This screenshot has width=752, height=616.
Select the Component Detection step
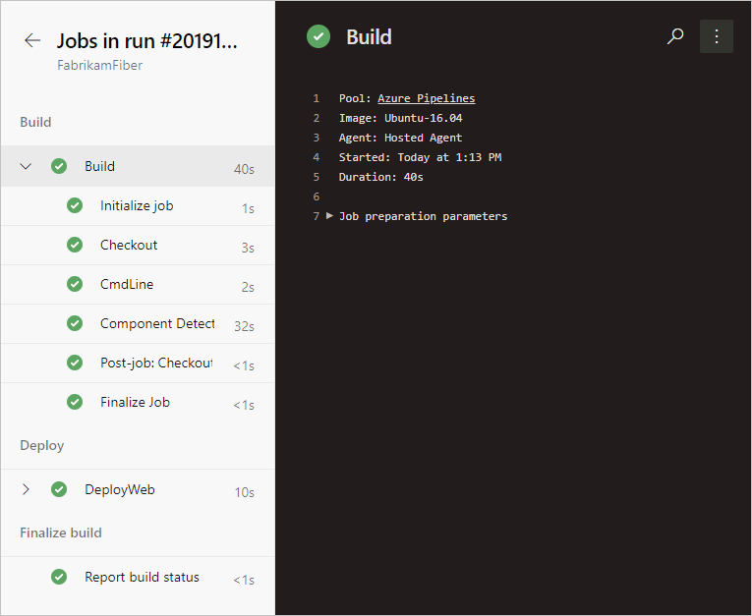pos(156,324)
